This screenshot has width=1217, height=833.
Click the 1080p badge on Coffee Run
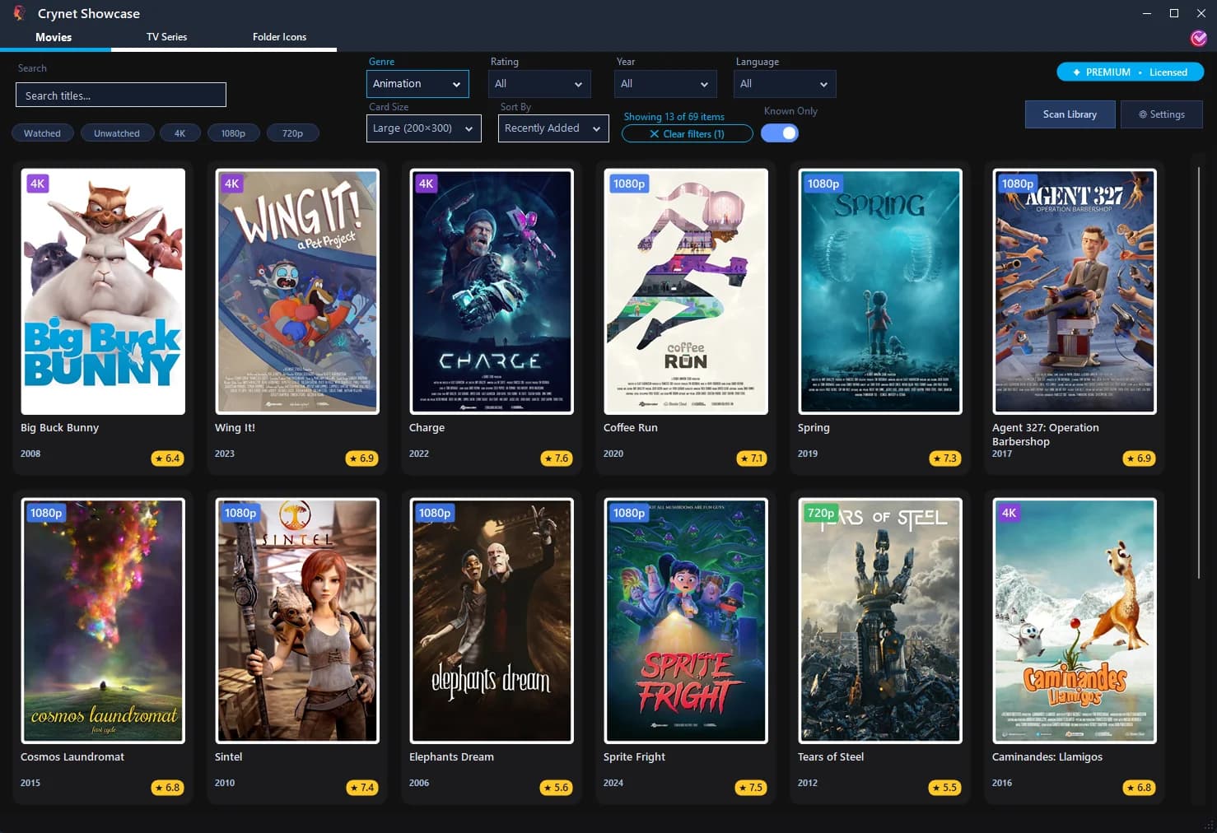tap(629, 184)
